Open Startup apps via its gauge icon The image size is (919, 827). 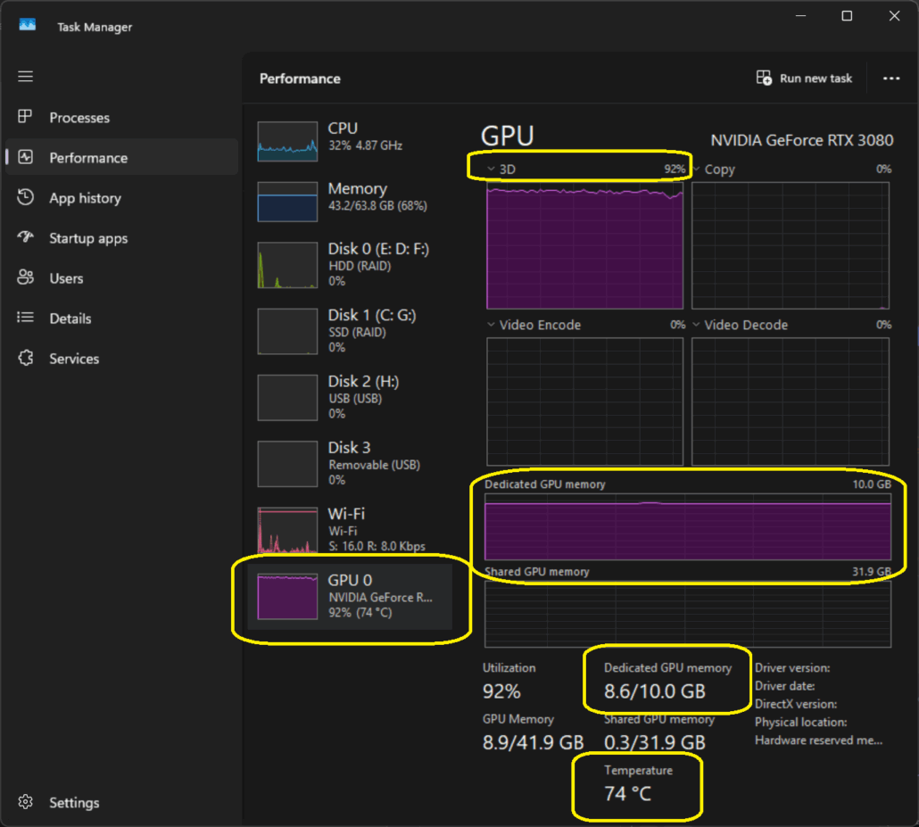(x=25, y=236)
